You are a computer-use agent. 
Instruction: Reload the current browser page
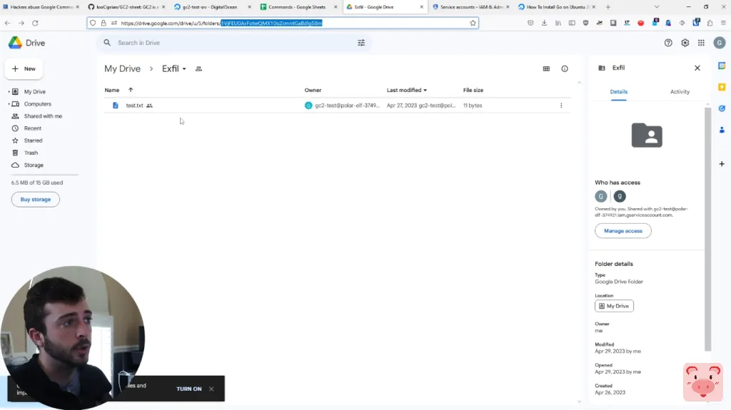click(35, 23)
